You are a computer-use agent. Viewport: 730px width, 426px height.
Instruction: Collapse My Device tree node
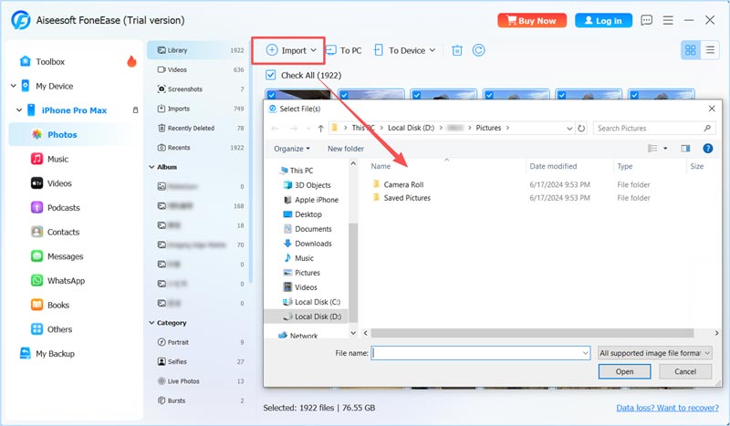(x=14, y=86)
